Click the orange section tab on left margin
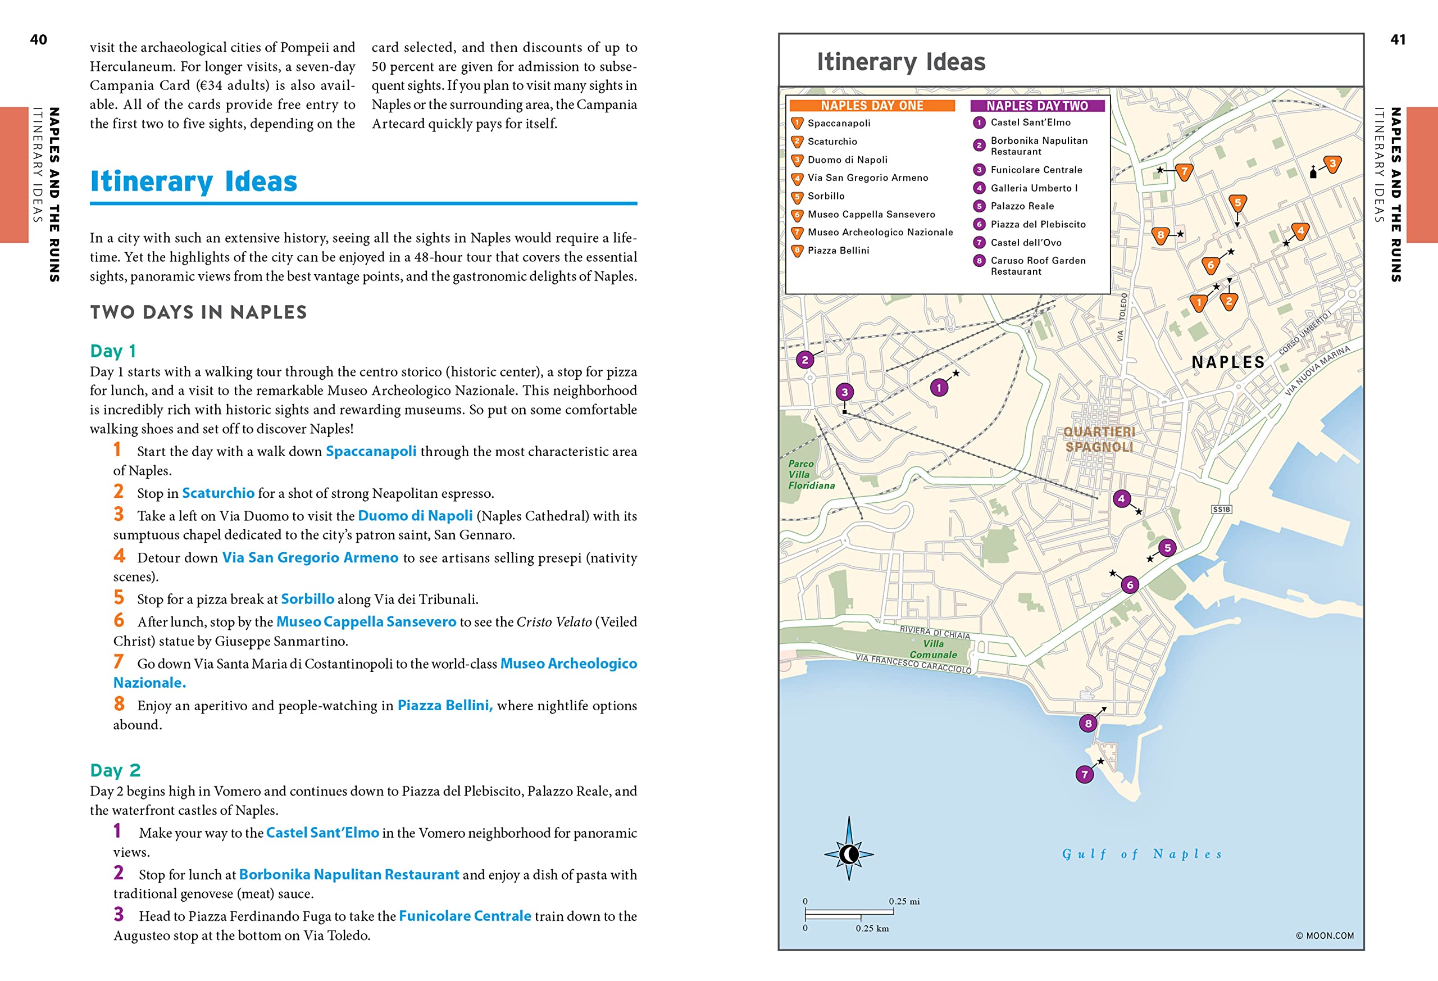Viewport: 1438px width, 981px height. point(13,175)
